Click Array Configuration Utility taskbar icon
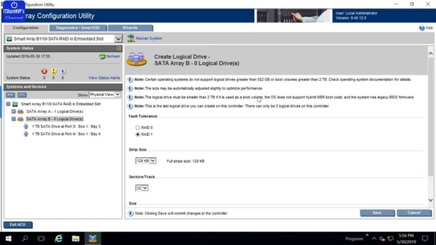 [93, 238]
